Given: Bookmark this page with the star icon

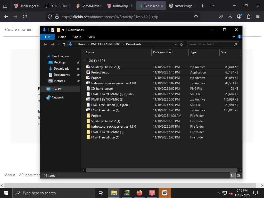Looking at the screenshot, I should pyautogui.click(x=196, y=17).
